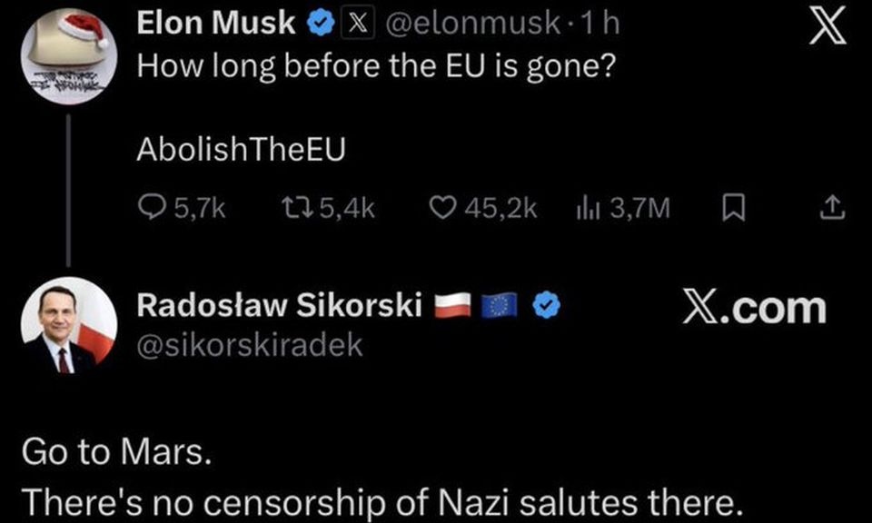This screenshot has height=523, width=872.
Task: Click the repost icon under the tweet
Action: [x=298, y=207]
